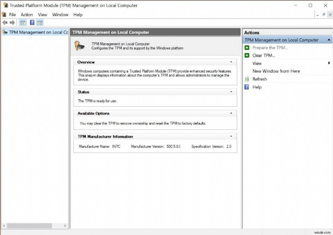
Task: Open the View menu in the menu bar
Action: click(42, 15)
